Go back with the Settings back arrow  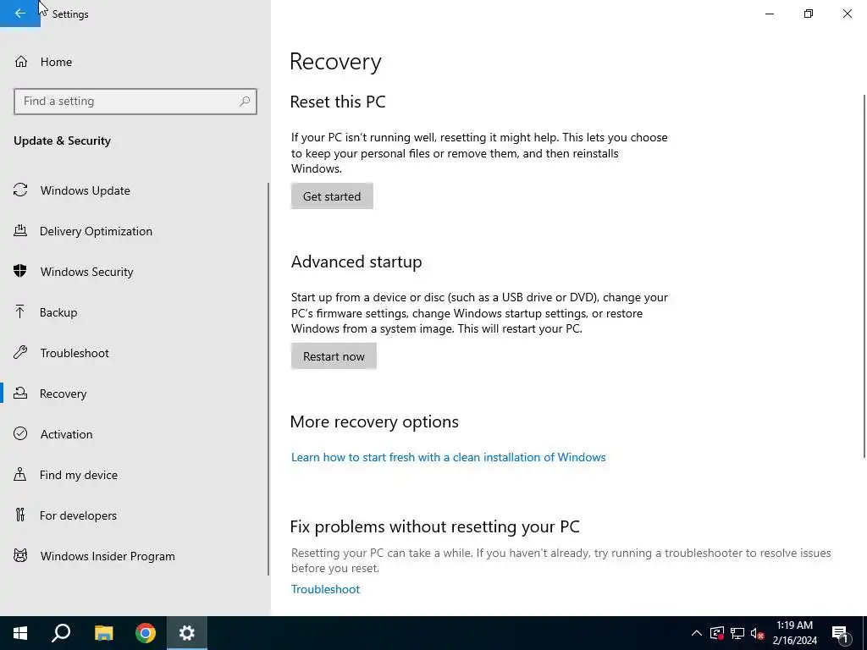tap(20, 14)
